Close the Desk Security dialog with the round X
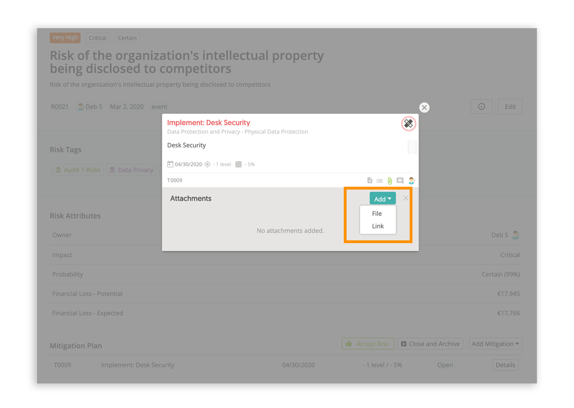This screenshot has width=574, height=408. (x=424, y=107)
